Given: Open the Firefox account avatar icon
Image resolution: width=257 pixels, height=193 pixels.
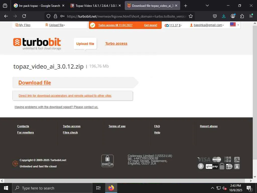Looking at the screenshot, I should point(233,16).
